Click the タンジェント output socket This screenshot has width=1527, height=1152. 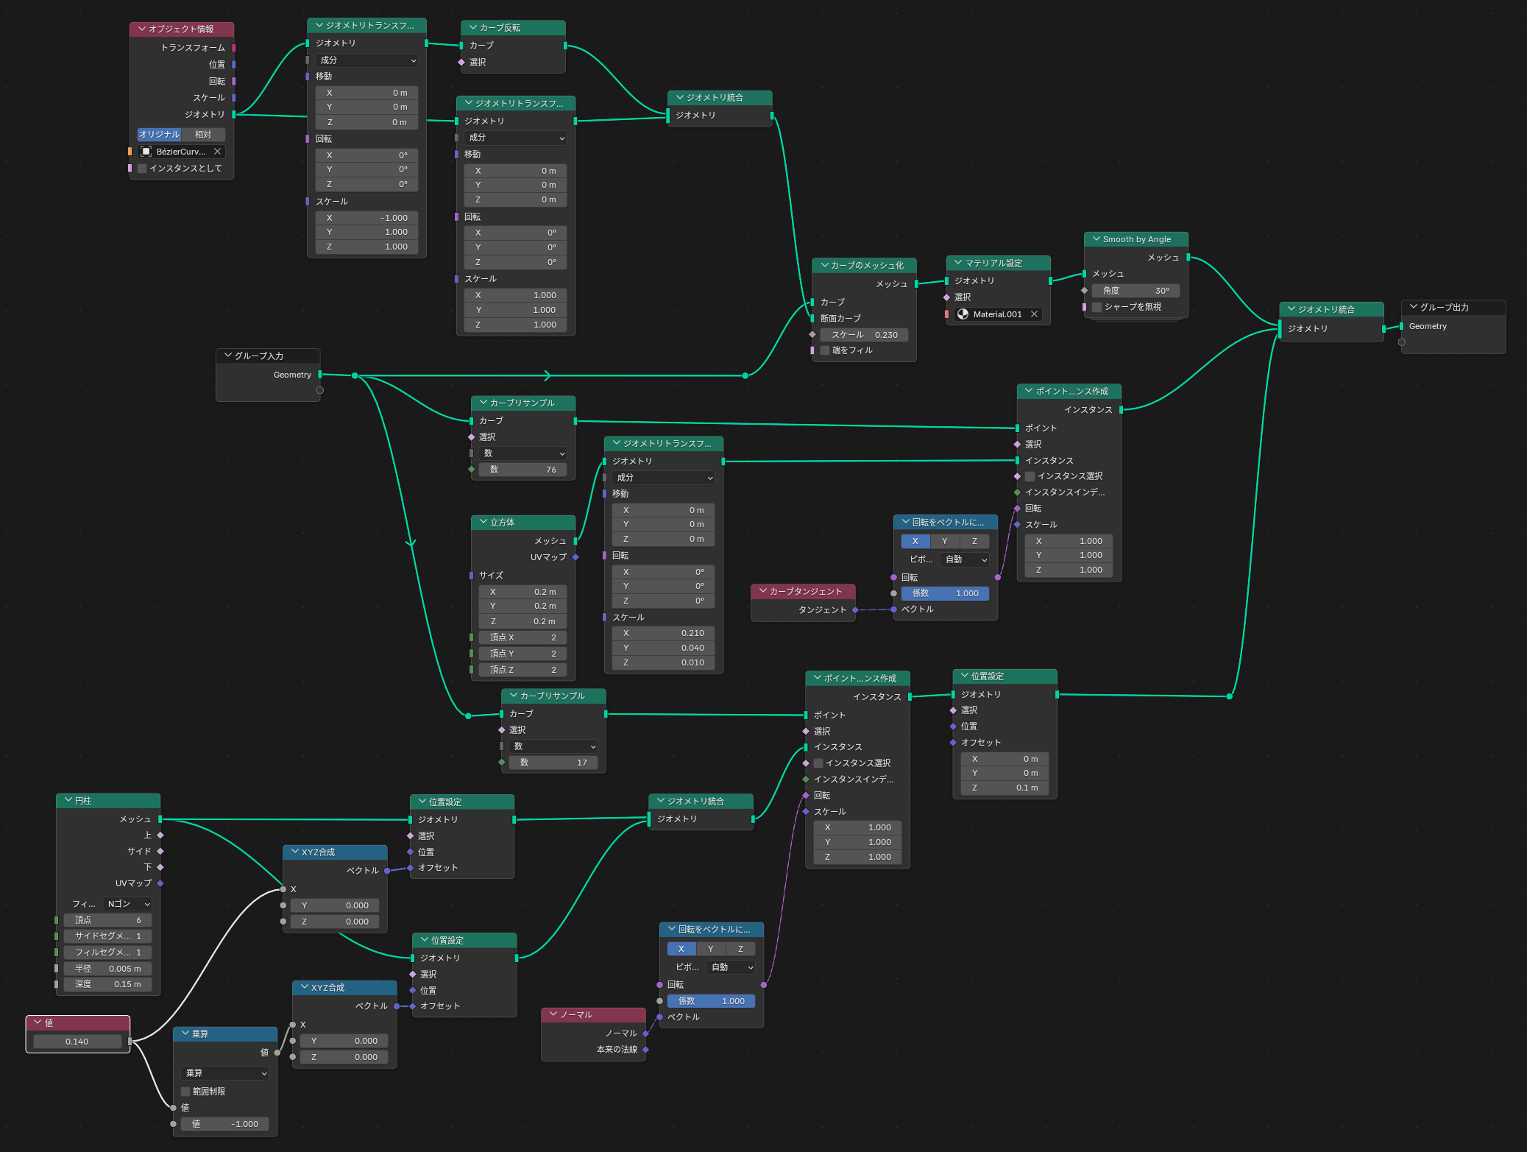tap(854, 609)
